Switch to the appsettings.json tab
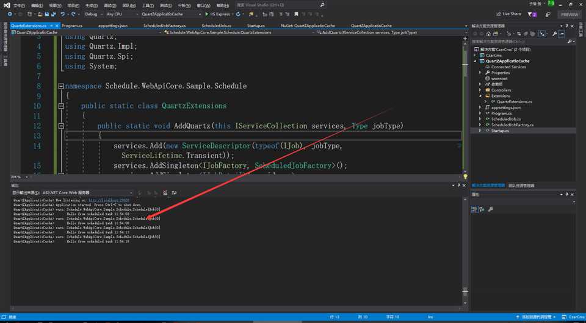The width and height of the screenshot is (586, 323). [x=113, y=26]
